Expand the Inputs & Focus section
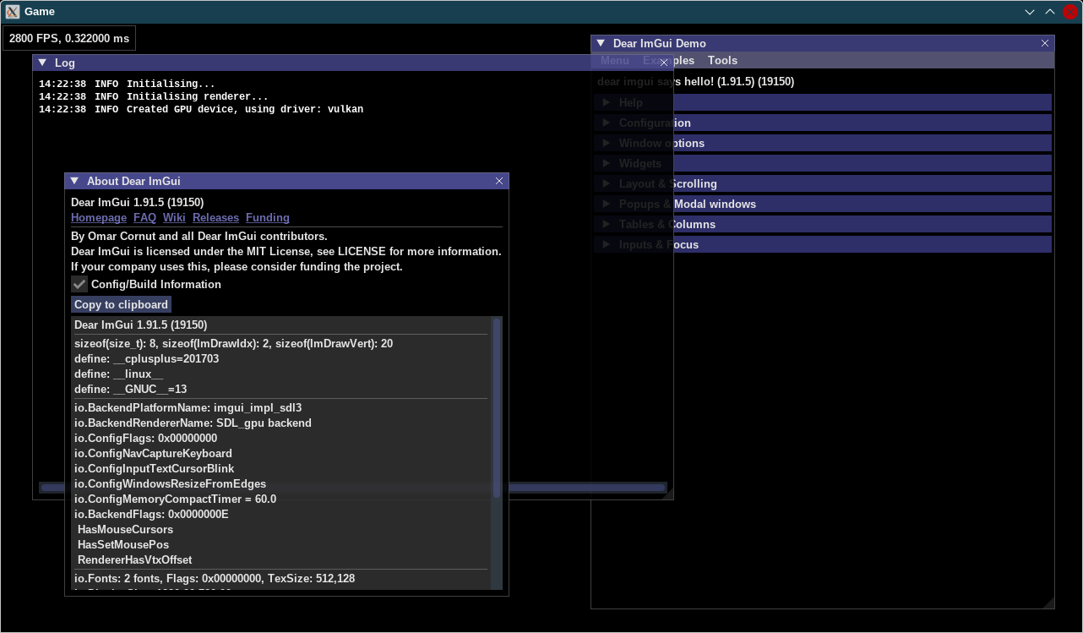The width and height of the screenshot is (1083, 633). pos(823,244)
